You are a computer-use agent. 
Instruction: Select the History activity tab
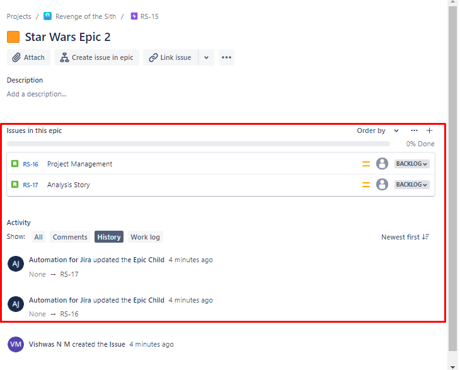tap(109, 237)
